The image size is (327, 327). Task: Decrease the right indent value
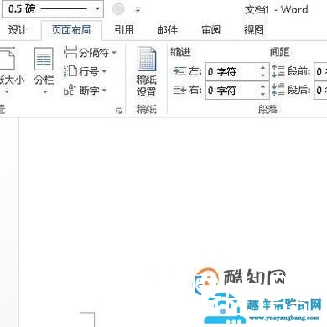point(262,94)
